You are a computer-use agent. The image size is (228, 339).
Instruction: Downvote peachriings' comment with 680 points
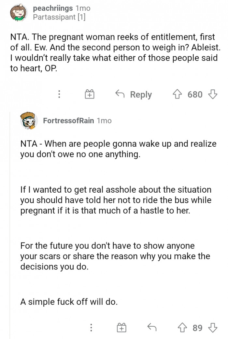[x=213, y=95]
